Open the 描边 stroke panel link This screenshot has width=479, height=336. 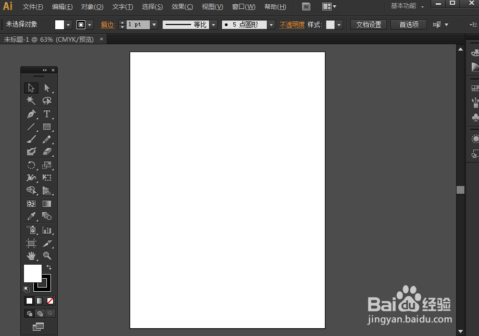[x=108, y=25]
